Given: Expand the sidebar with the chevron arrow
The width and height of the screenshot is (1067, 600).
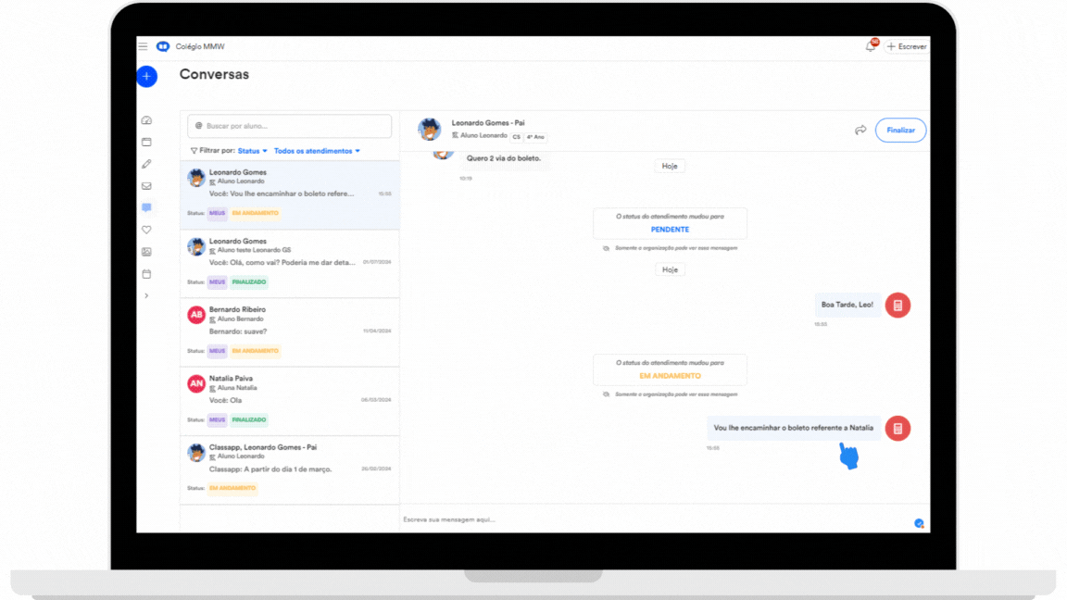Looking at the screenshot, I should [146, 296].
